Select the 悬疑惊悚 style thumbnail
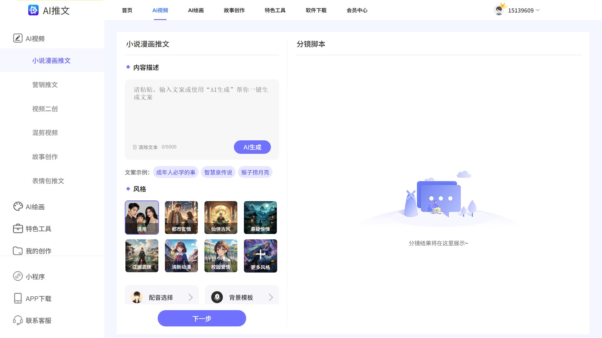The height and width of the screenshot is (338, 602). 260,217
